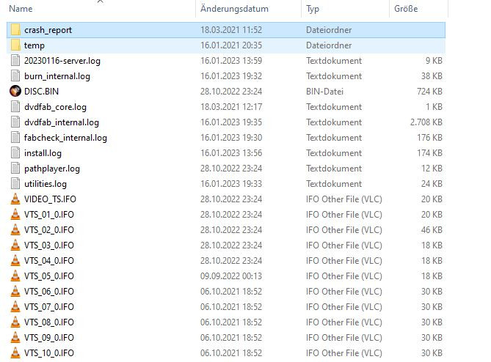Click the 2.708 KB size of dvdfab_internal.log
This screenshot has width=491, height=362.
pyautogui.click(x=426, y=122)
